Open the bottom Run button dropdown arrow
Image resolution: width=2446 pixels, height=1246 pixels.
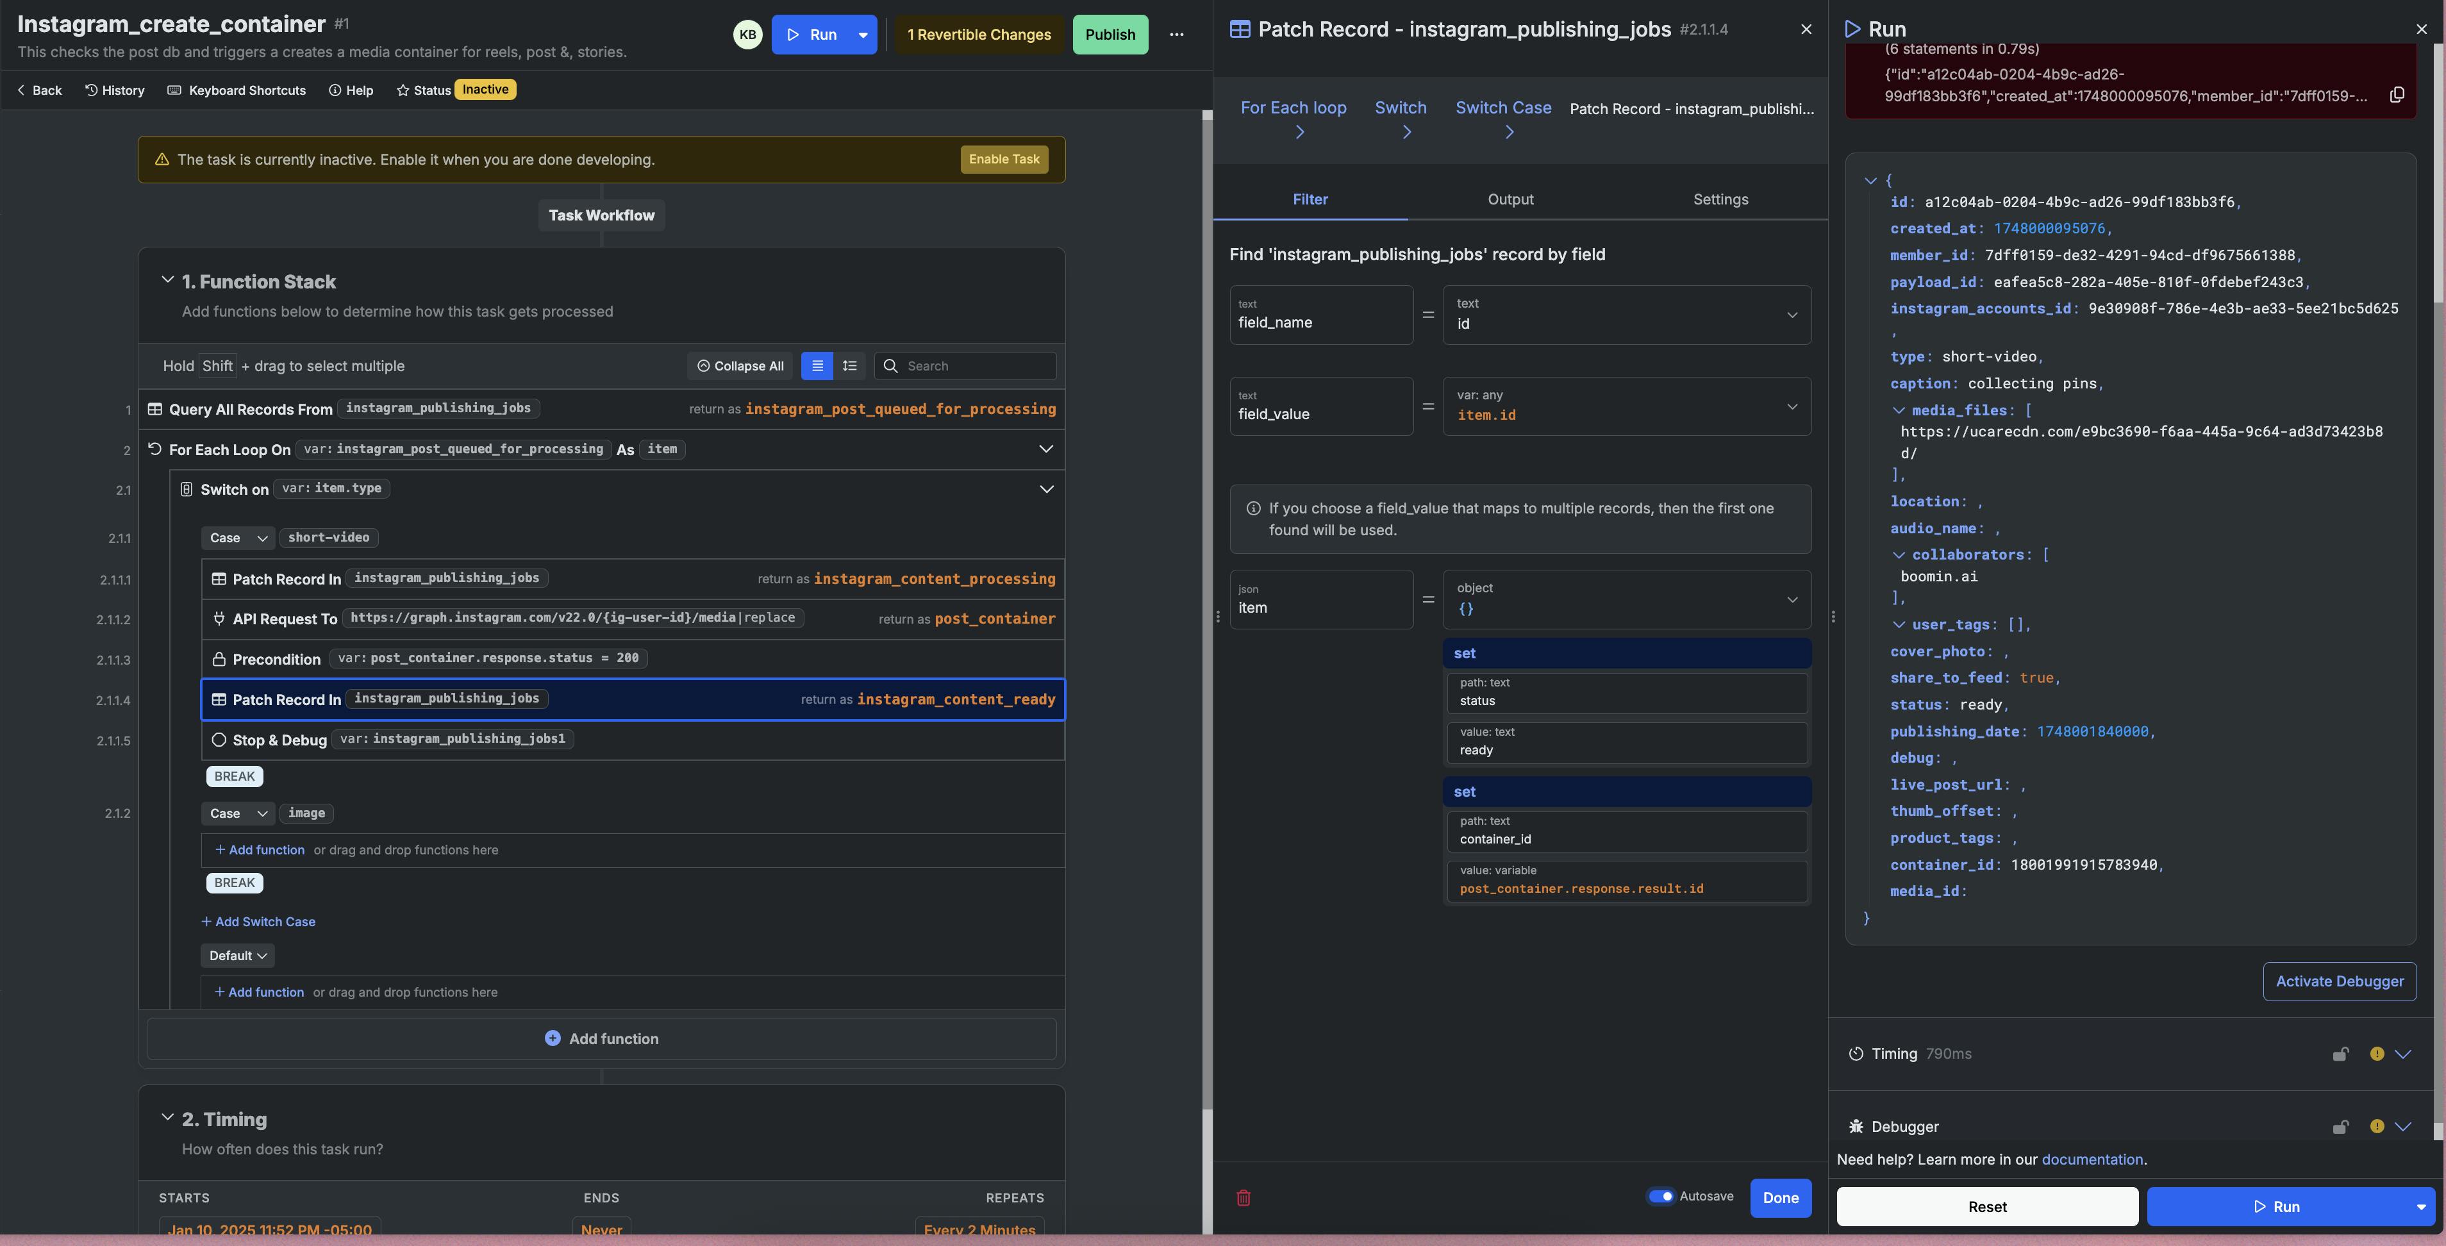pos(2420,1206)
